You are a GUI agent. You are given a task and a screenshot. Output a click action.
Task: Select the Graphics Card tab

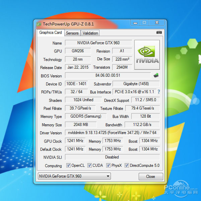51,32
